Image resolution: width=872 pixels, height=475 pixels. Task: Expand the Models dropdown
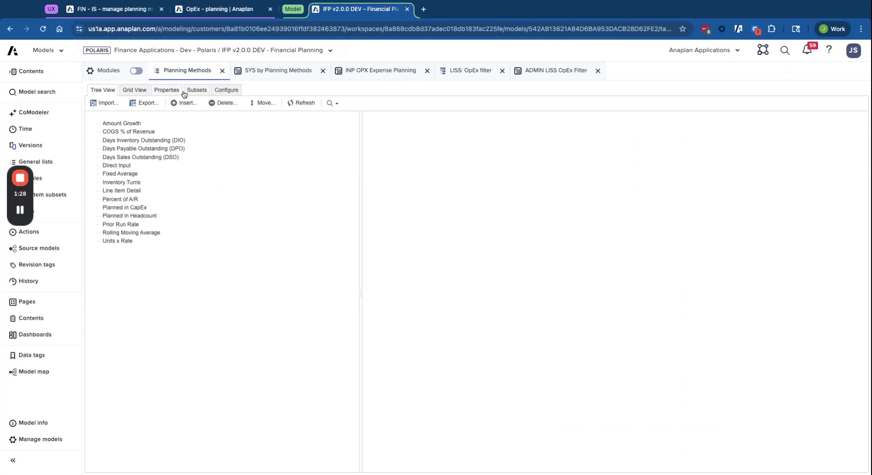48,50
